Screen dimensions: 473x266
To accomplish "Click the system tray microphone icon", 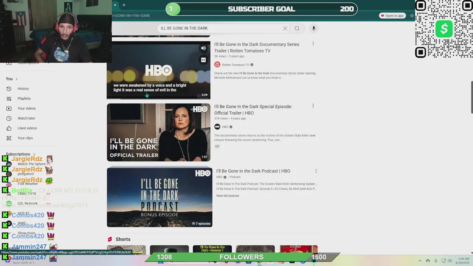I will pos(436,261).
